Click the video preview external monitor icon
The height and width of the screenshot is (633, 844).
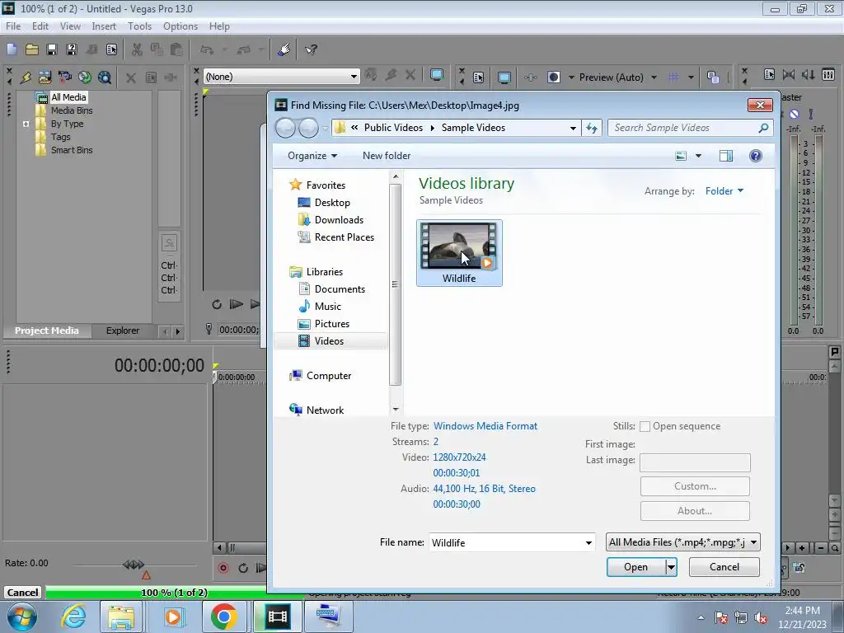tap(504, 77)
